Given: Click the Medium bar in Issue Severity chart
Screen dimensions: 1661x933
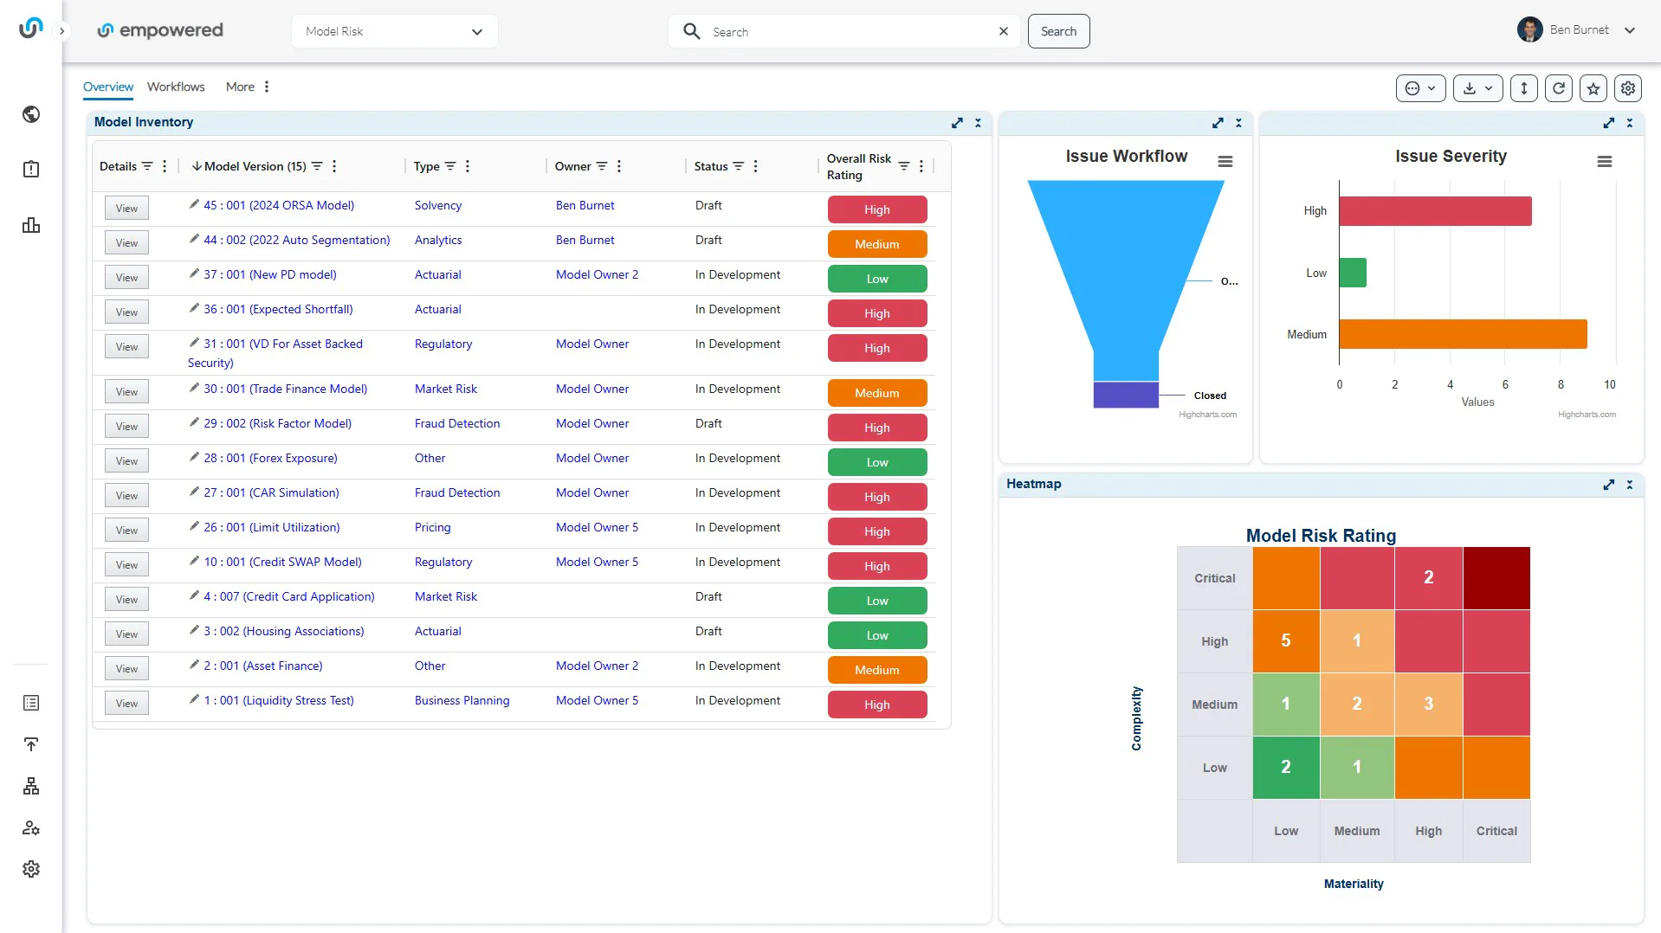Looking at the screenshot, I should [x=1463, y=334].
